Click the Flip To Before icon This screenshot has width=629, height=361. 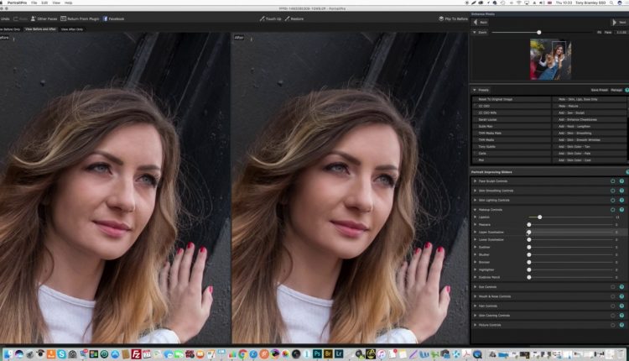[x=441, y=18]
